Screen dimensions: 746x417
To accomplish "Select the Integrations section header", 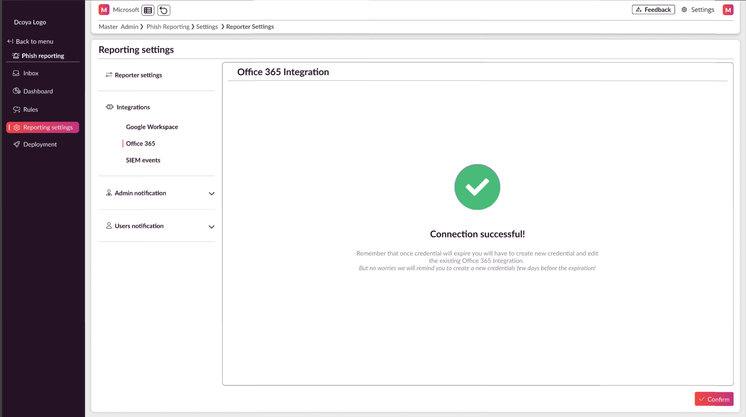I will coord(133,107).
